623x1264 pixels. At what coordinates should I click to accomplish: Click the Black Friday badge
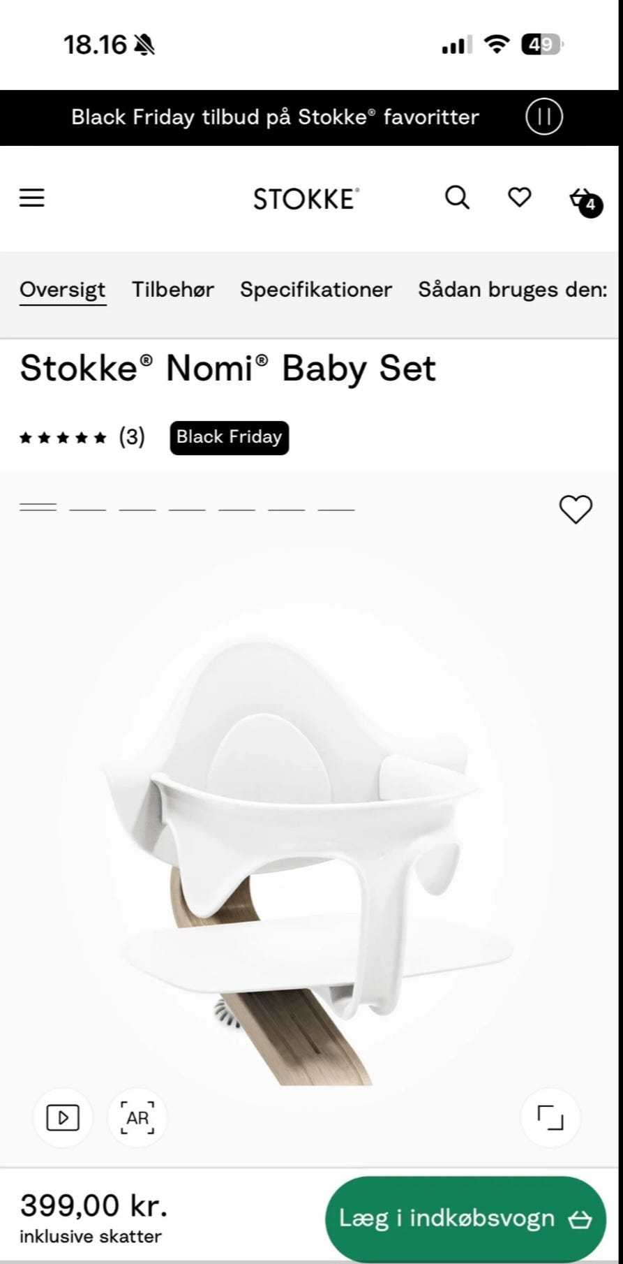(x=229, y=438)
